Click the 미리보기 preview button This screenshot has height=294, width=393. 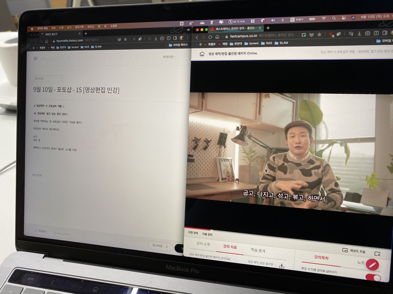click(41, 231)
